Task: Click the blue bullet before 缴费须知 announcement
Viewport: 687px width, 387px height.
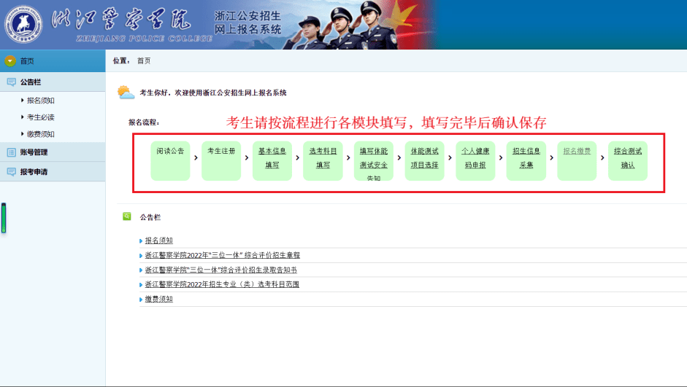Action: click(x=141, y=300)
